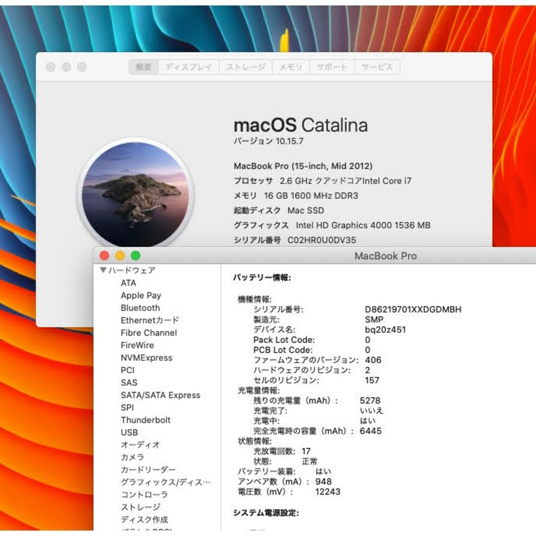Click the About This Mac gray close button
Image resolution: width=536 pixels, height=536 pixels.
pyautogui.click(x=51, y=67)
